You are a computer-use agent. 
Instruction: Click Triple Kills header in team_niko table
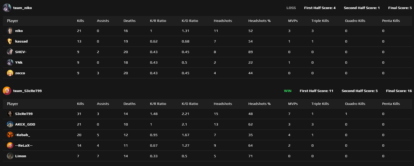click(320, 21)
